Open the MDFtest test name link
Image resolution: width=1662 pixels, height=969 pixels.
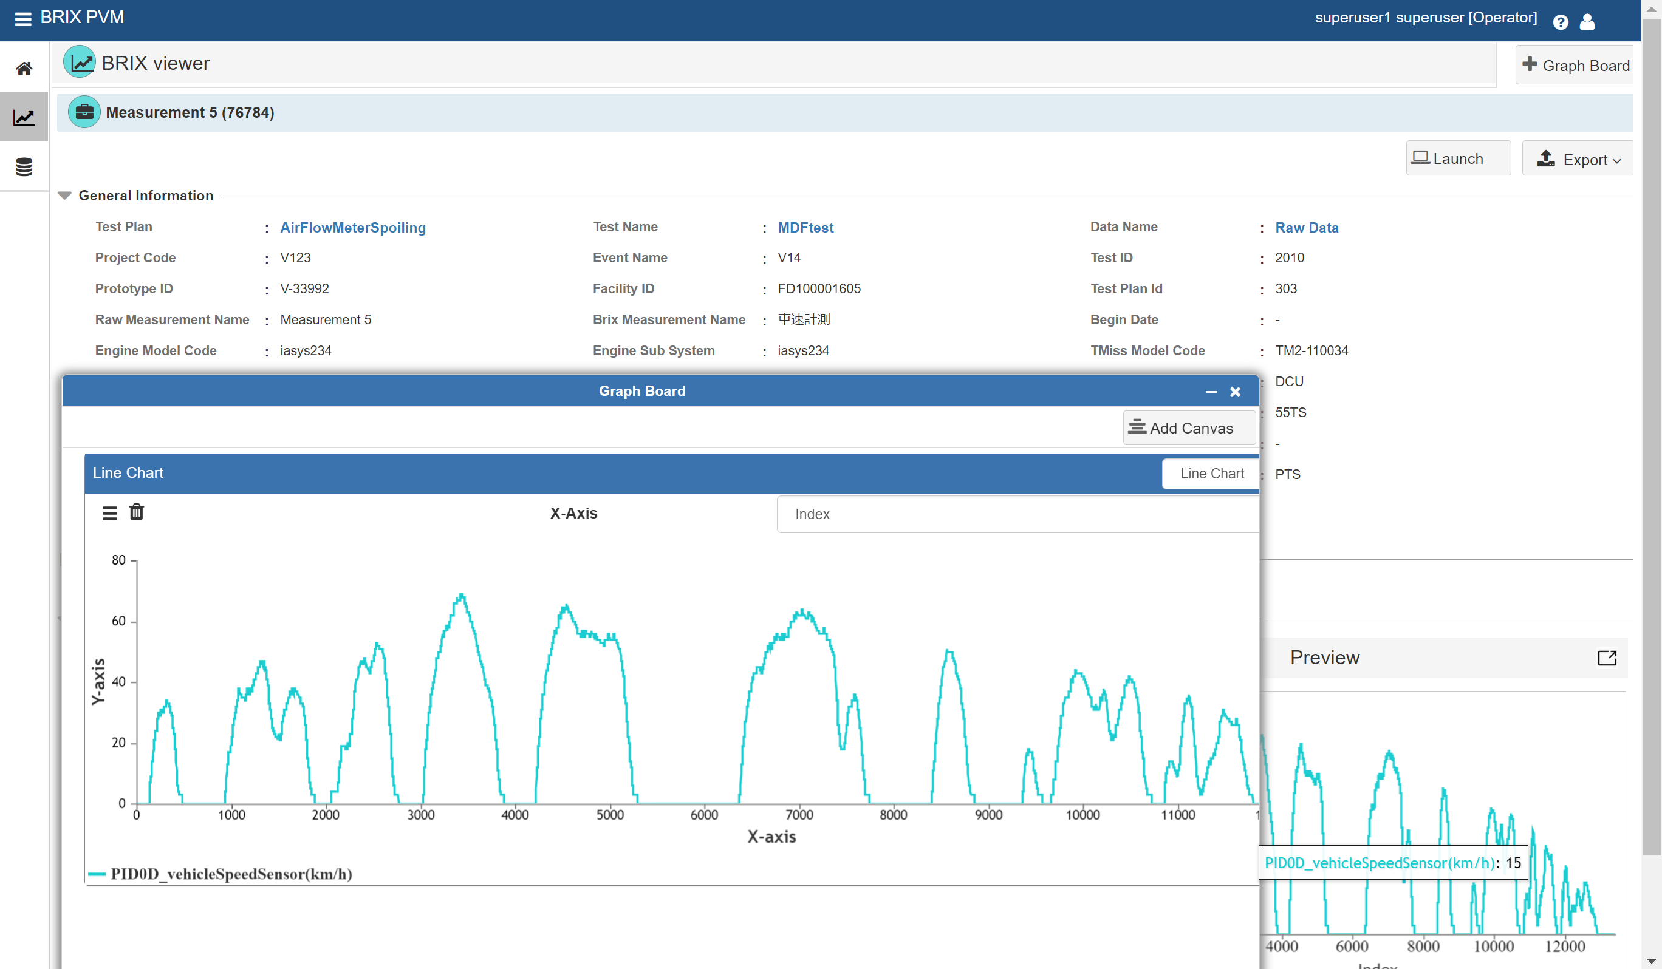click(x=805, y=228)
